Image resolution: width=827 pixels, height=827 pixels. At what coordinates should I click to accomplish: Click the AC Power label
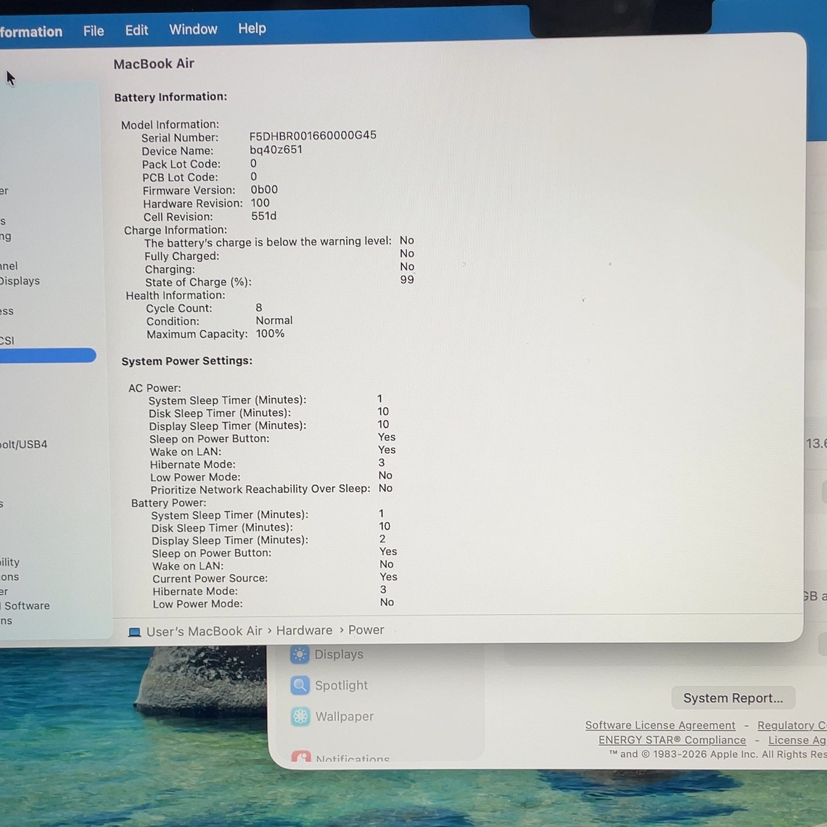tap(155, 388)
